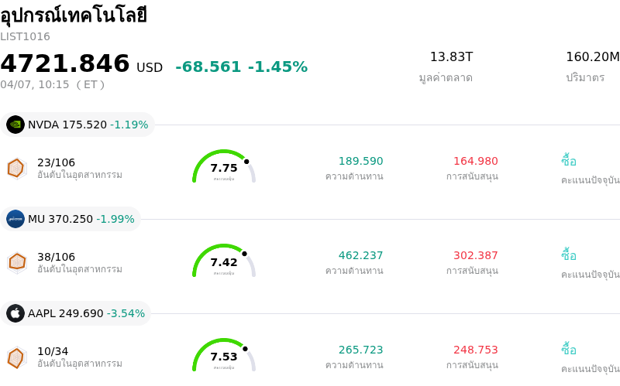Click the MU 7.42 score gauge
This screenshot has width=620, height=386.
click(x=224, y=261)
